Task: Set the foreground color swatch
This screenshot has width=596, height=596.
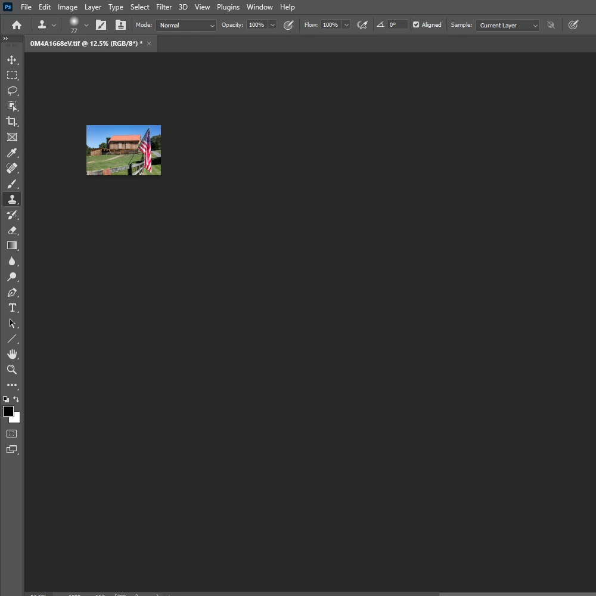Action: (x=8, y=411)
